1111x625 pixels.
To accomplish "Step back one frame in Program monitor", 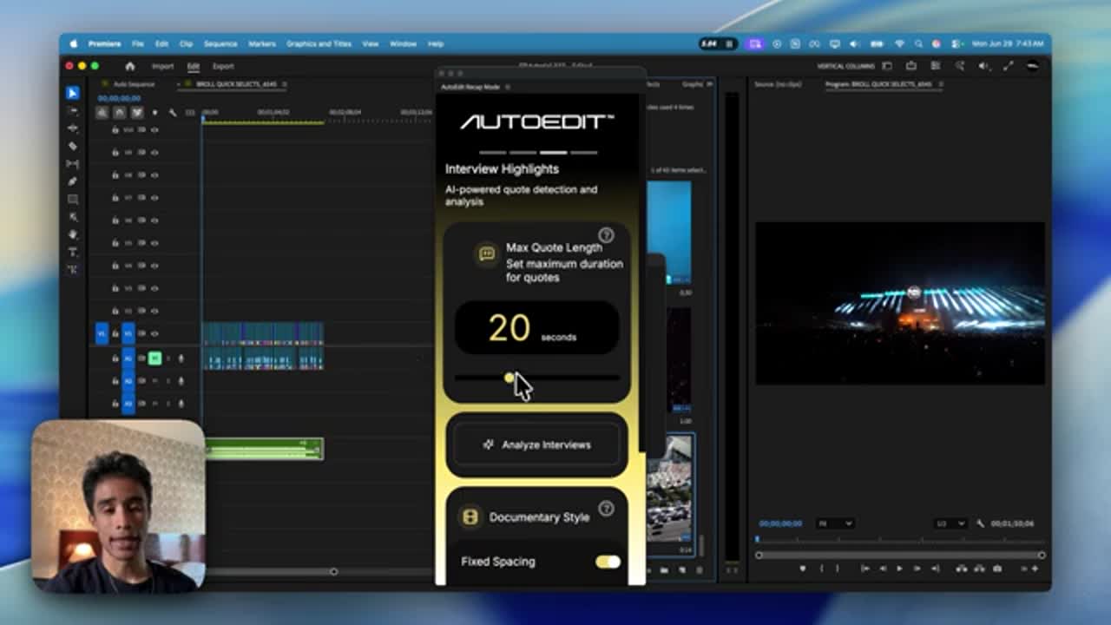I will click(883, 569).
